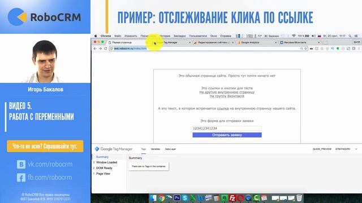Click the VK icon in the sidebar
Screen dimensions: 362x203
tap(21, 164)
